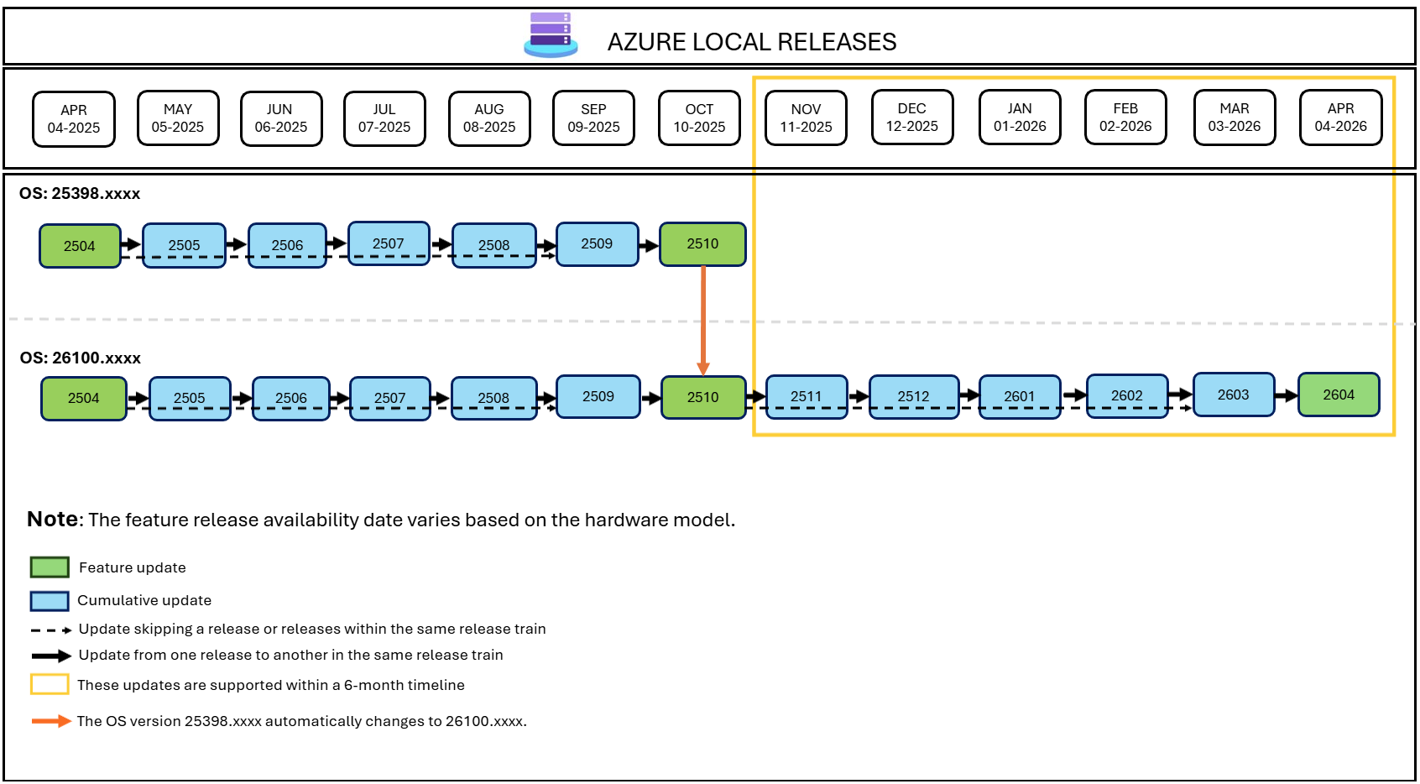Pick the JUN 06-2025 month box
Image resolution: width=1420 pixels, height=784 pixels.
pyautogui.click(x=281, y=118)
